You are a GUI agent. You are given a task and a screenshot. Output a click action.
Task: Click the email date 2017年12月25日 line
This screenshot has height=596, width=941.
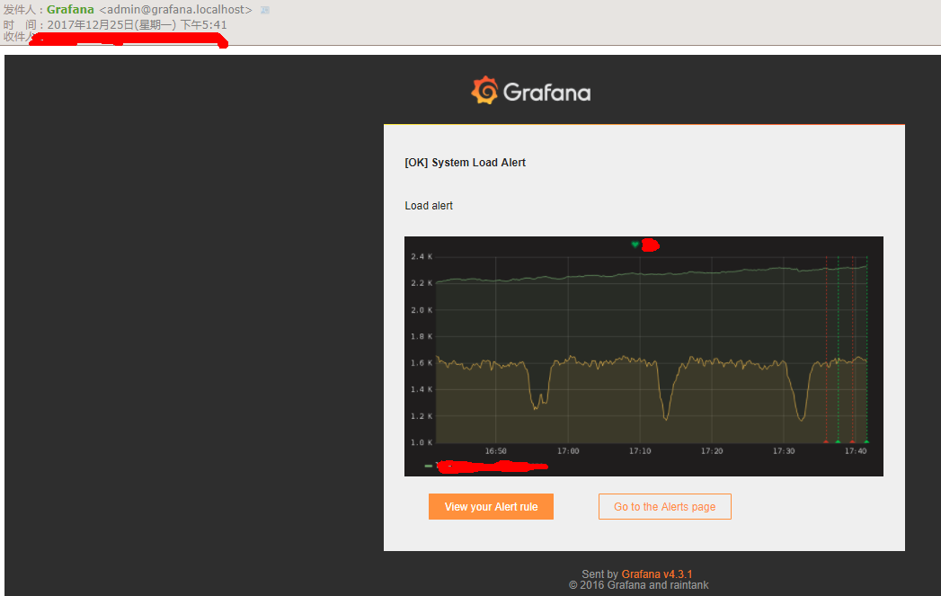point(137,24)
